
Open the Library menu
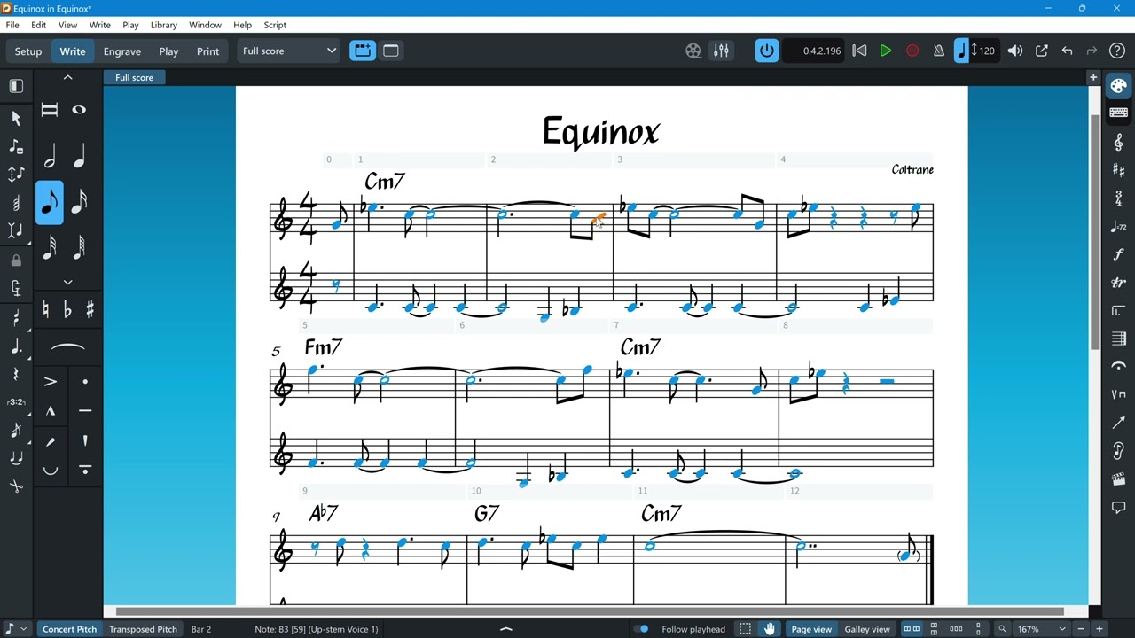point(164,25)
